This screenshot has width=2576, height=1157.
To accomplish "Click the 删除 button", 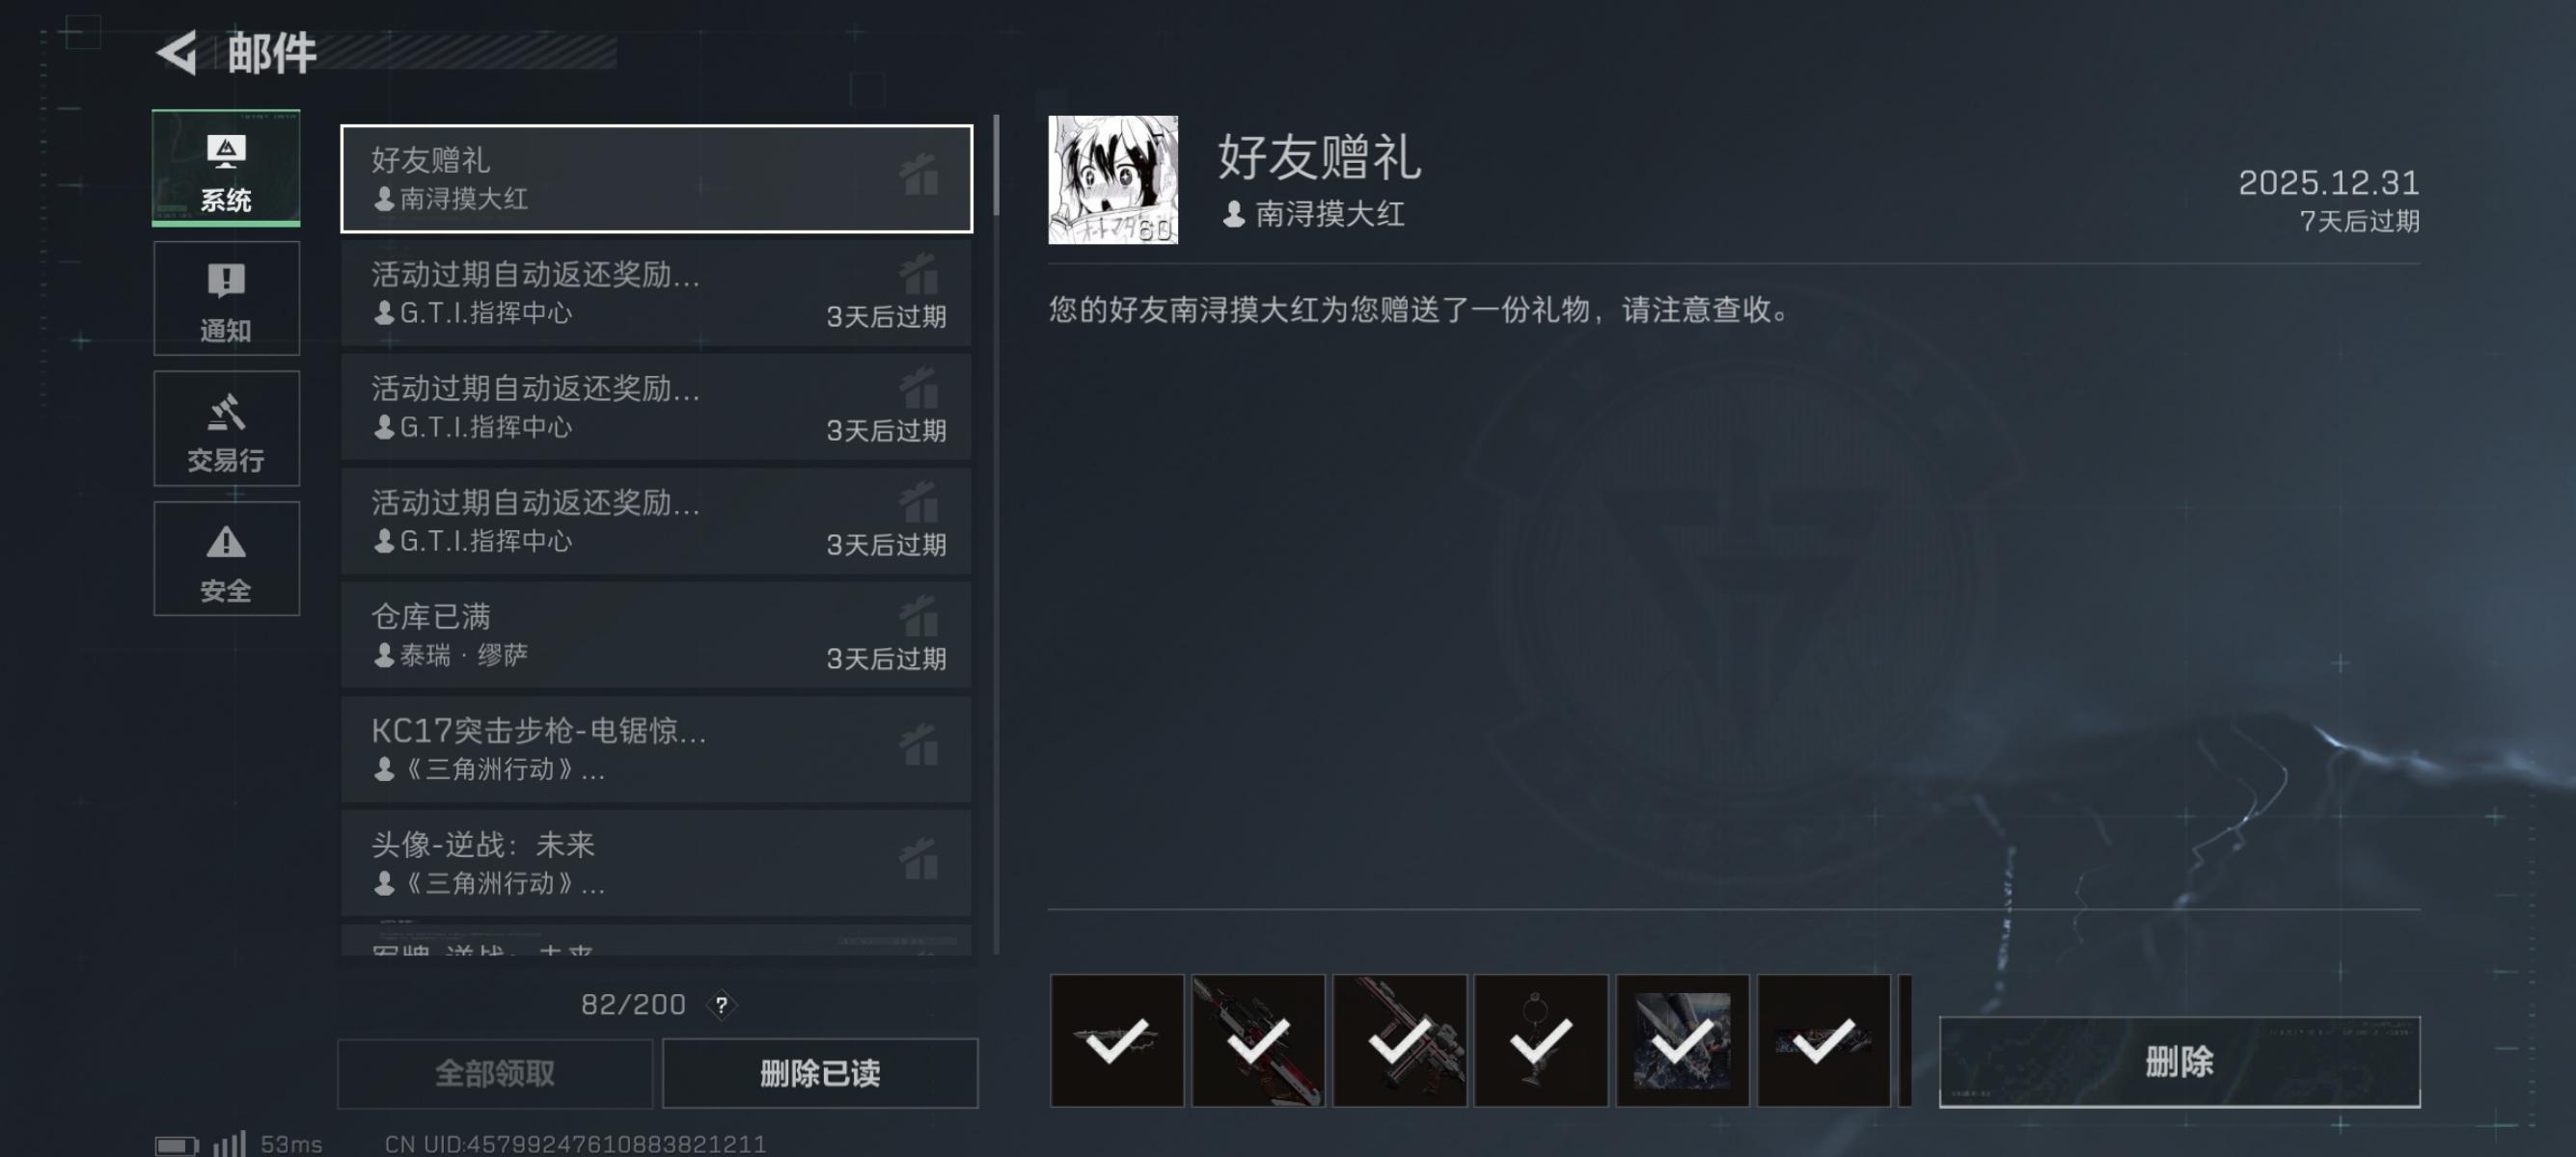I will (2179, 1062).
